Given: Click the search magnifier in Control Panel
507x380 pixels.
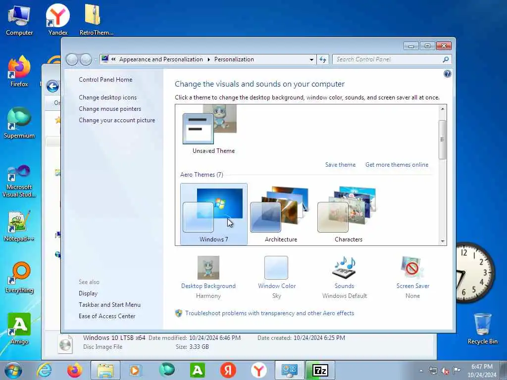Looking at the screenshot, I should [x=446, y=59].
